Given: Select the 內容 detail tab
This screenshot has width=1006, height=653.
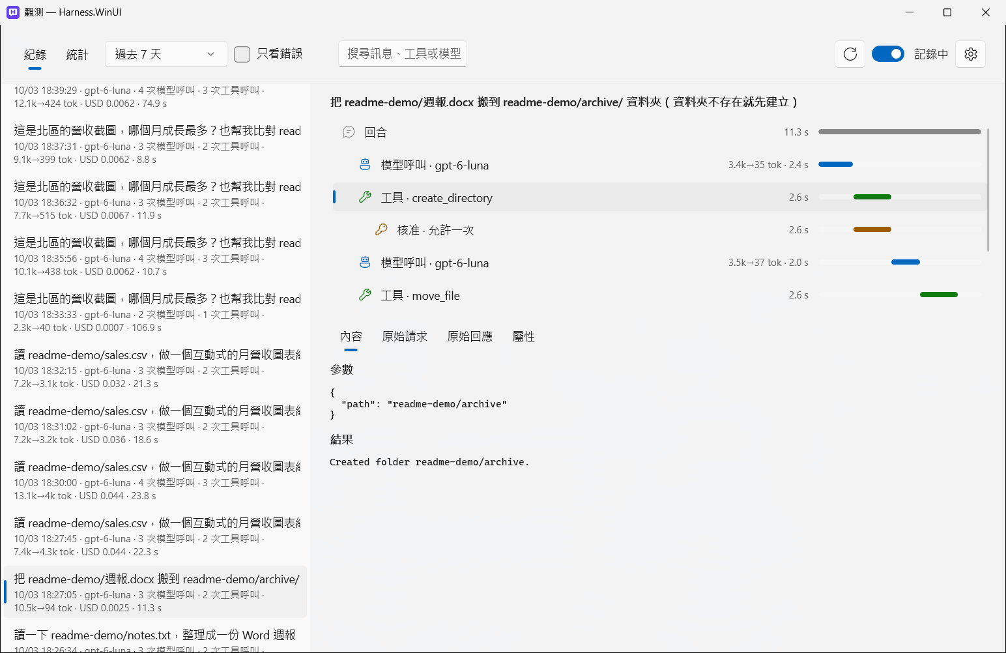Looking at the screenshot, I should (351, 336).
